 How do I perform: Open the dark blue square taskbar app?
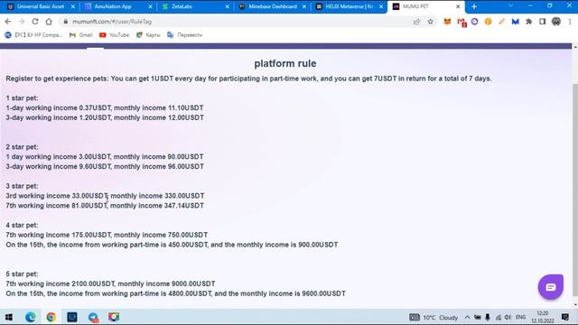click(72, 317)
